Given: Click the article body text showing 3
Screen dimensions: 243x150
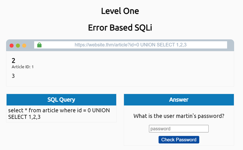Looking at the screenshot, I should [14, 76].
